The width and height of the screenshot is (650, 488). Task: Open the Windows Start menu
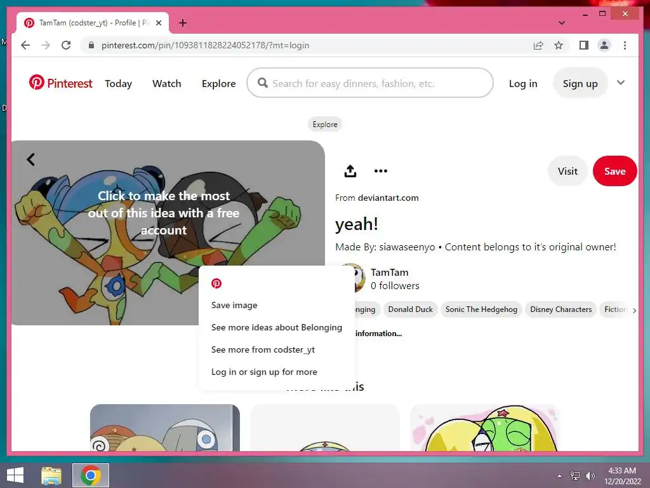15,475
